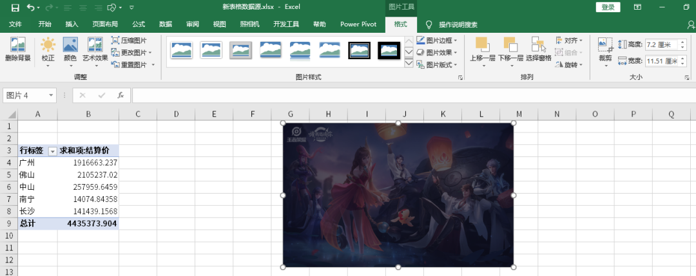The height and width of the screenshot is (276, 696).
Task: Open the 对齐 align dropdown
Action: pyautogui.click(x=569, y=41)
